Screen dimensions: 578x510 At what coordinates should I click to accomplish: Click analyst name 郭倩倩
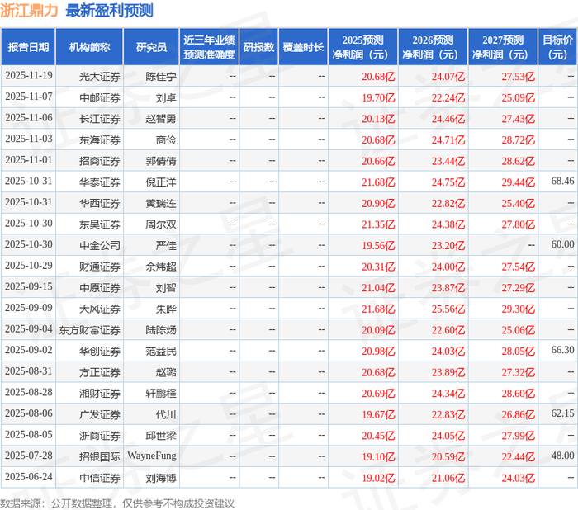pyautogui.click(x=161, y=161)
